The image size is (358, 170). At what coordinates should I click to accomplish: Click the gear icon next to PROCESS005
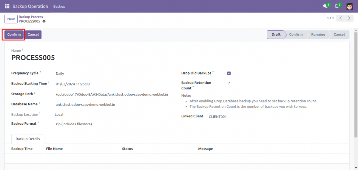click(44, 21)
